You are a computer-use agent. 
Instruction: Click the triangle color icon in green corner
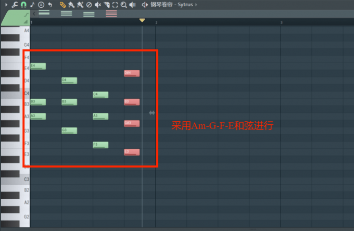pyautogui.click(x=26, y=22)
